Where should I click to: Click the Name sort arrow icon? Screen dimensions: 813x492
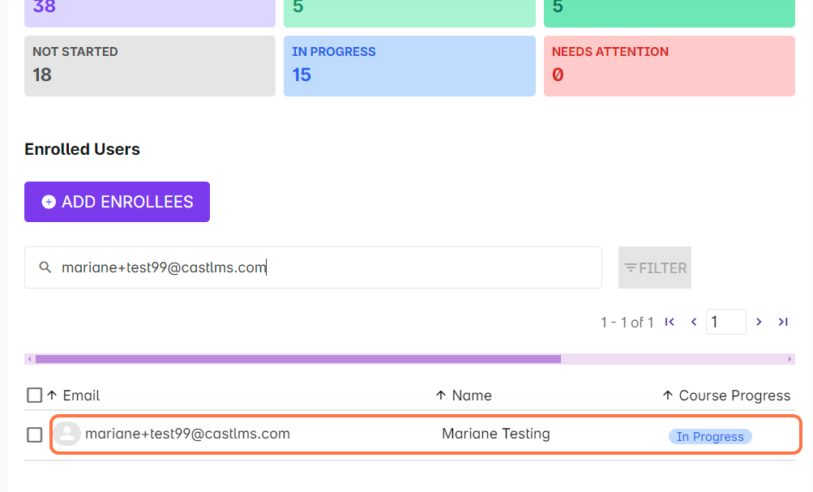click(x=441, y=396)
